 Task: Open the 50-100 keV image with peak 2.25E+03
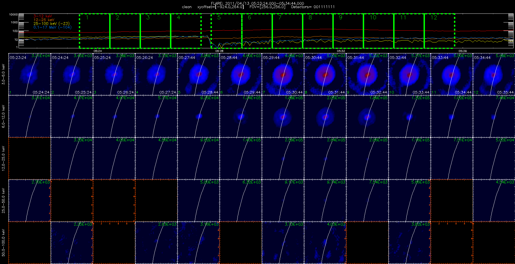point(72,243)
